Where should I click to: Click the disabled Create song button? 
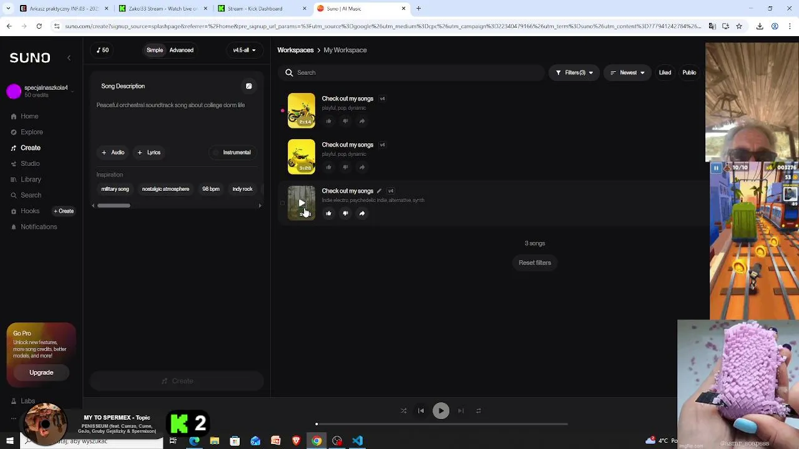(x=177, y=381)
